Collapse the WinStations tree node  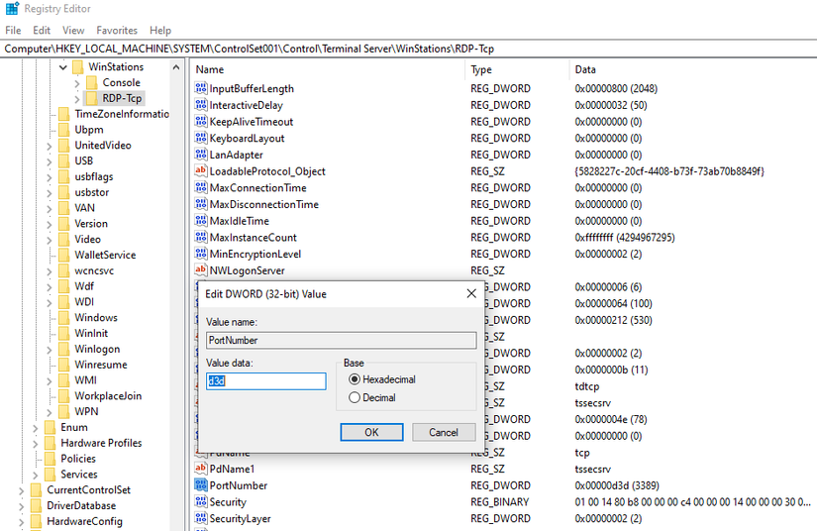(63, 66)
